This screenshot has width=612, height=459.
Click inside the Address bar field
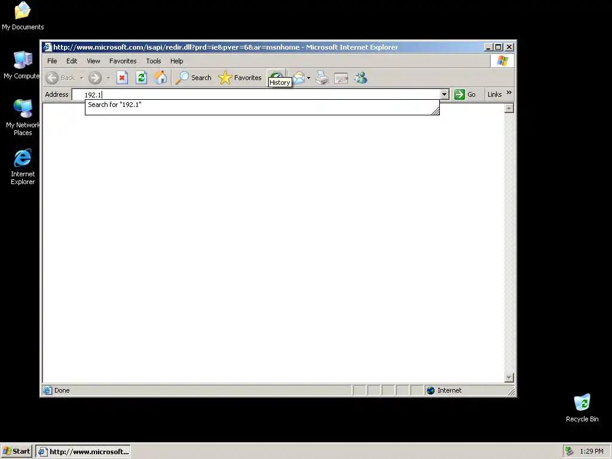(256, 94)
